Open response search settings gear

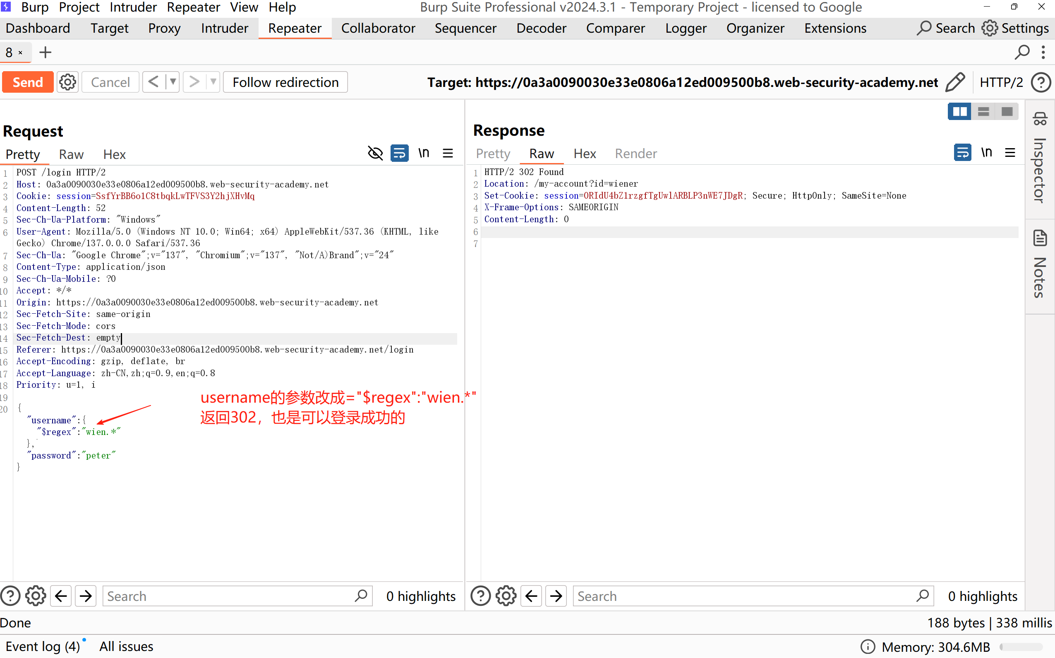[506, 596]
